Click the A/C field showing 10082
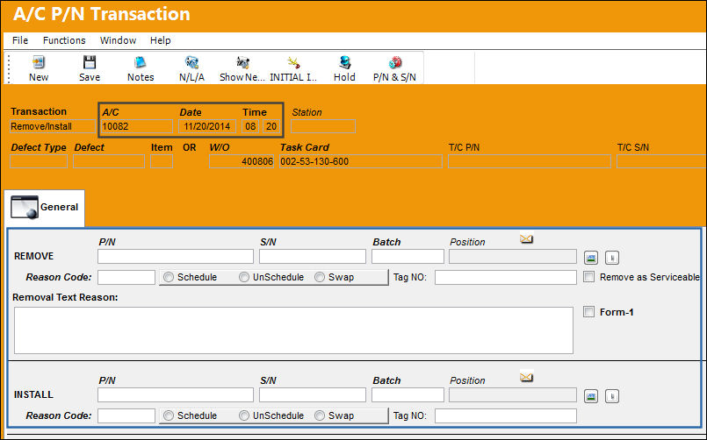 click(x=137, y=126)
